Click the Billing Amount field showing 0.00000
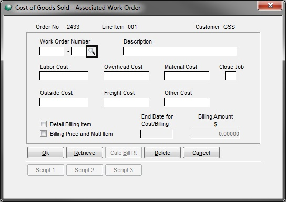This screenshot has width=286, height=202. point(215,134)
